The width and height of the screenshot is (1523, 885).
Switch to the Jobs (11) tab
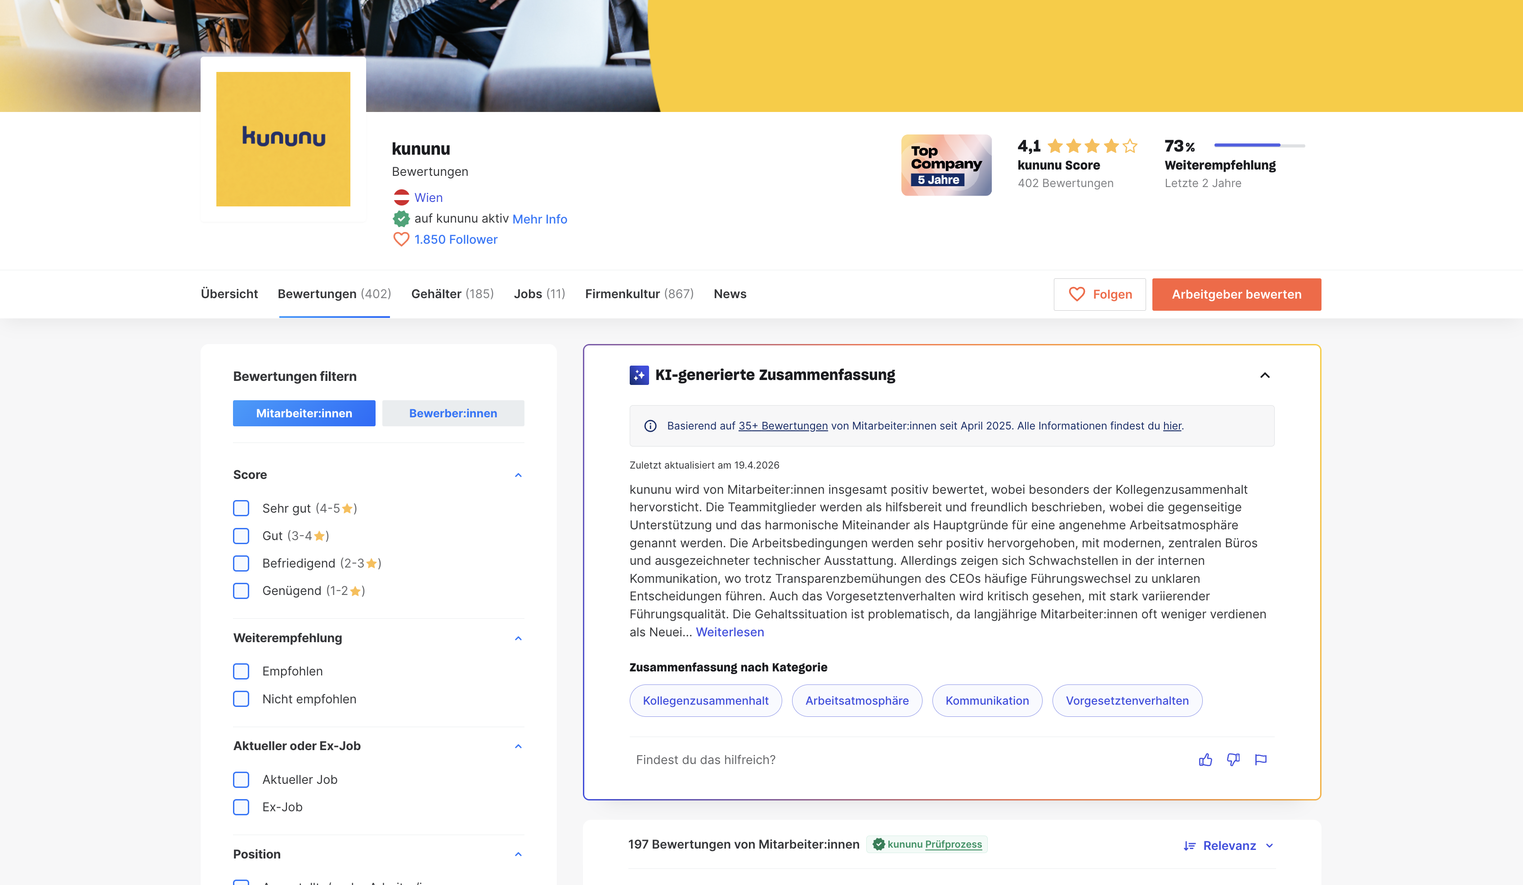coord(540,294)
